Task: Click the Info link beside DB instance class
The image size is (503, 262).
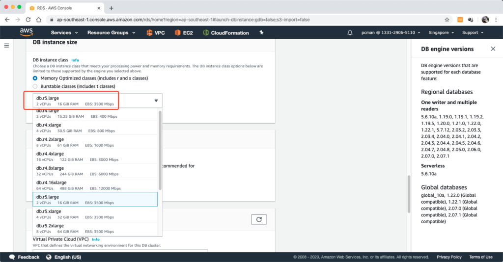Action: point(75,60)
